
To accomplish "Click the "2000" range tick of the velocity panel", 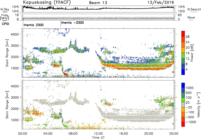I will click(15, 109).
